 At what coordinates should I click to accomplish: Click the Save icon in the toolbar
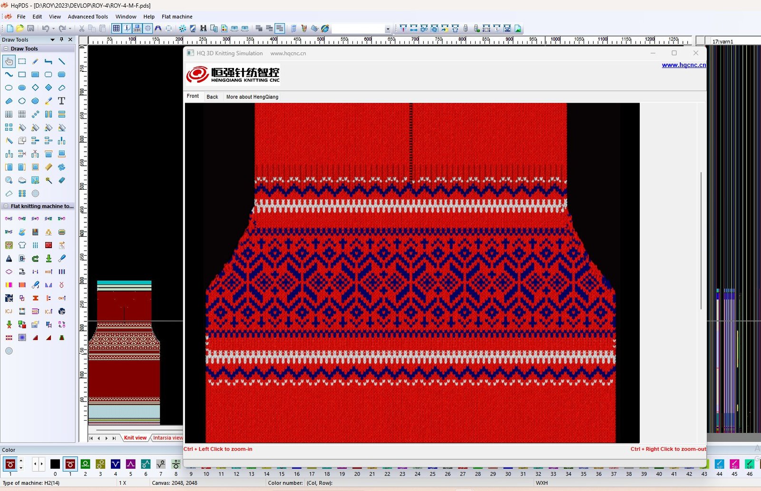pos(30,29)
